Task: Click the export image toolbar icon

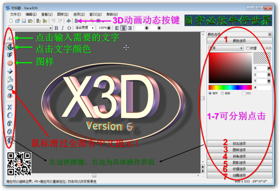Action: pyautogui.click(x=30, y=21)
